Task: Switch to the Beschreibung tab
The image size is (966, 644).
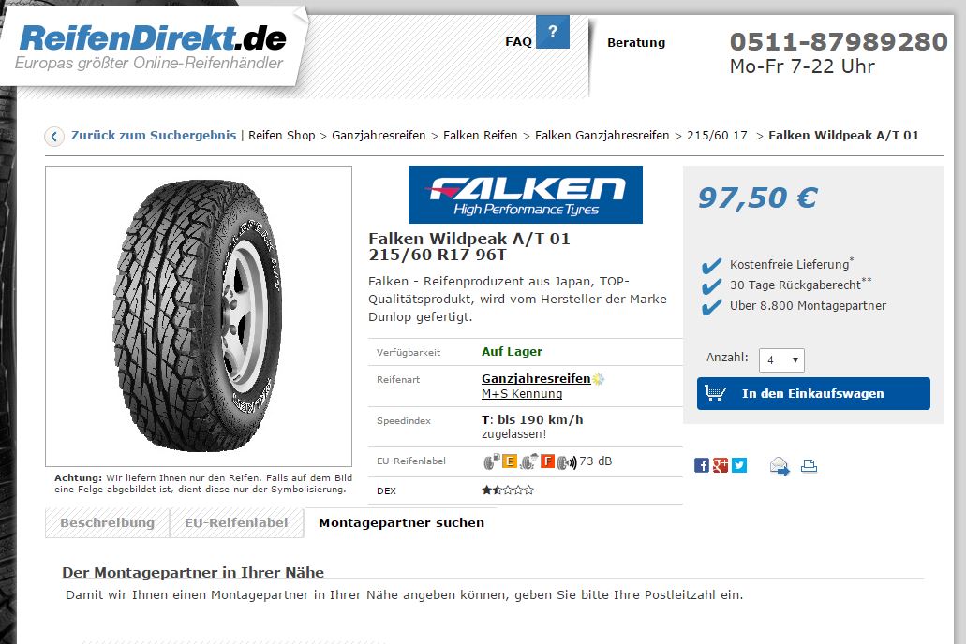Action: pyautogui.click(x=107, y=523)
